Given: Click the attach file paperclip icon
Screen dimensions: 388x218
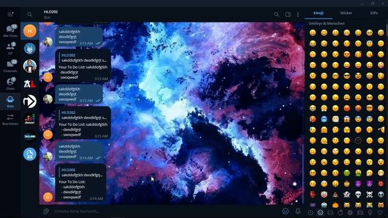Looking at the screenshot, I should (x=46, y=211).
